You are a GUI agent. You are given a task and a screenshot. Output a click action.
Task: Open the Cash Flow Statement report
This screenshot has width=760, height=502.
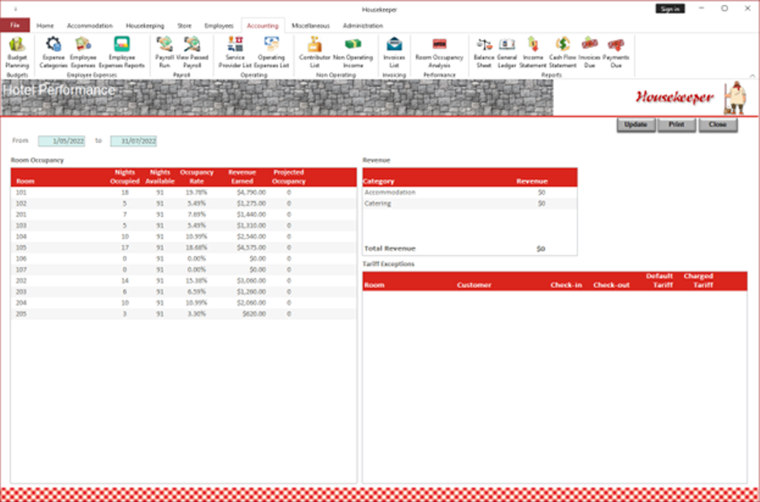(x=562, y=52)
